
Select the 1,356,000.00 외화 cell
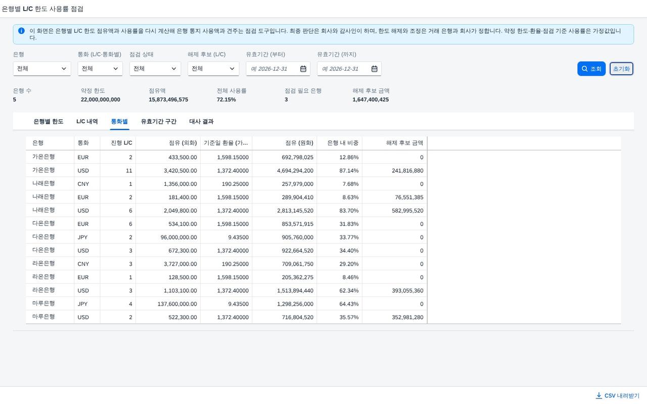tap(168, 184)
